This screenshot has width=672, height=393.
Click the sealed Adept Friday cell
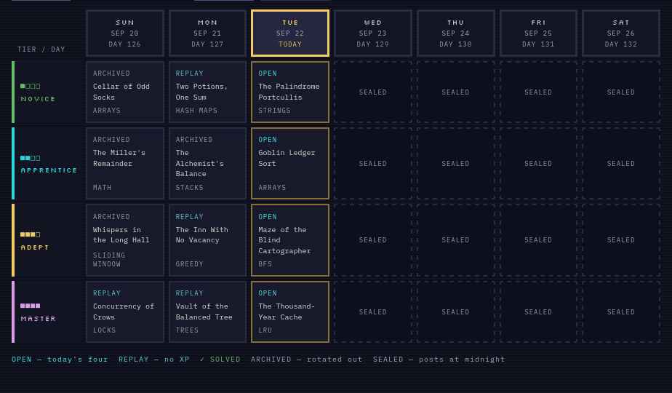pos(538,240)
